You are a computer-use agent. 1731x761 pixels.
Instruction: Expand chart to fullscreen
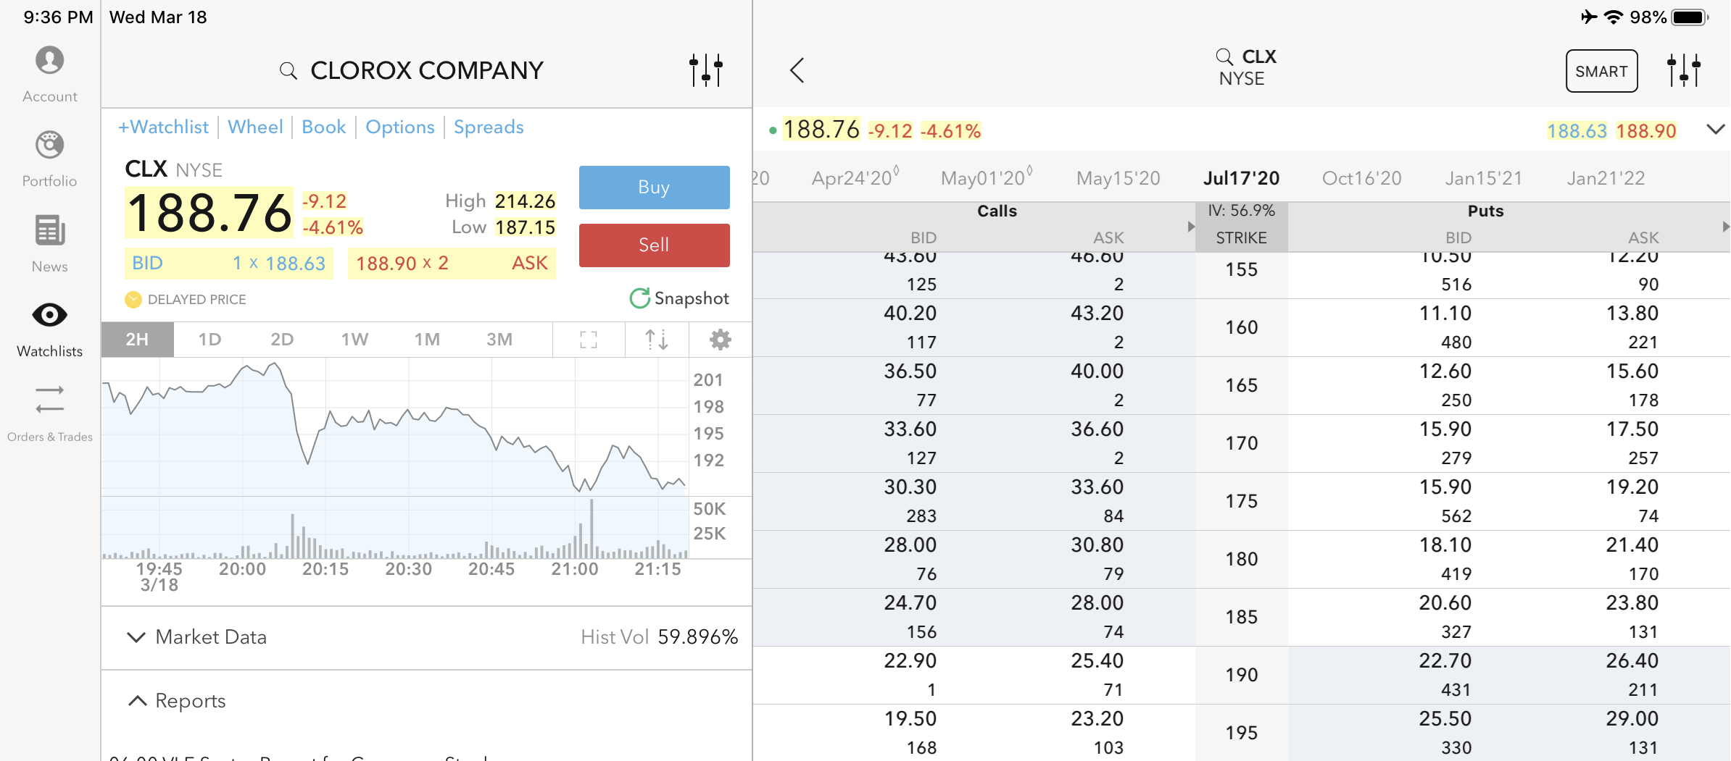[x=589, y=340]
